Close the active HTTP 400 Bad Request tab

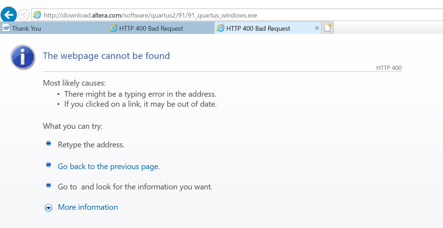click(x=317, y=28)
